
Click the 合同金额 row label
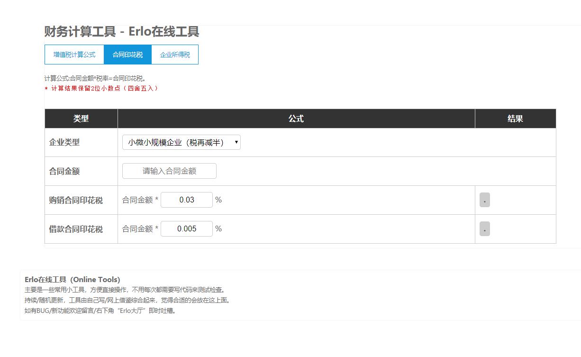[x=64, y=171]
